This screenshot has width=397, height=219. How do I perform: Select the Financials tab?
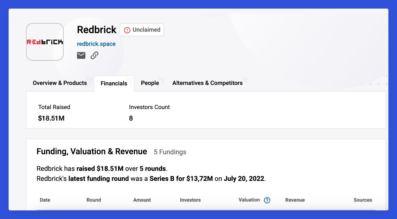pos(114,83)
